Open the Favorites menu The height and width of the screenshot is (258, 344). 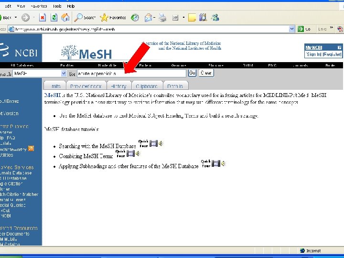(39, 6)
